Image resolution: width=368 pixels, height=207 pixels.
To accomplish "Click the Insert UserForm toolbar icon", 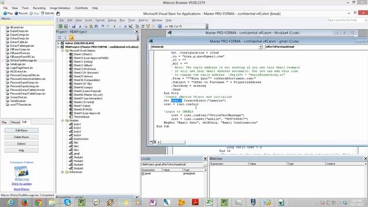I will (x=66, y=26).
